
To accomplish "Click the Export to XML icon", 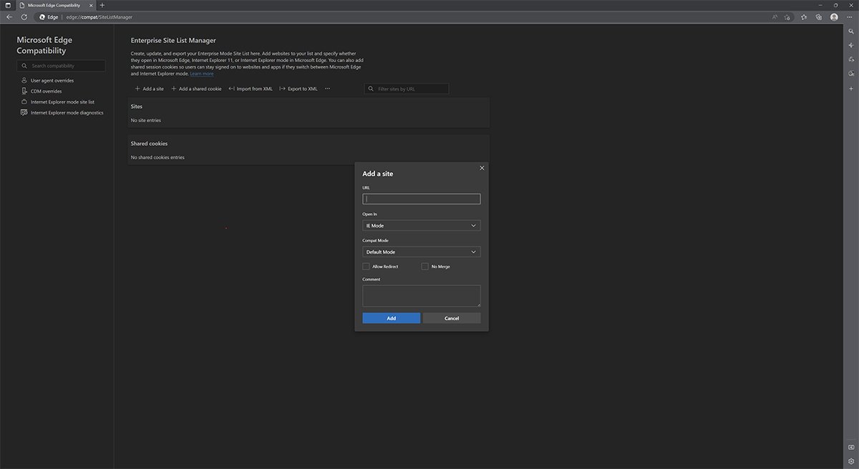I will coord(281,88).
